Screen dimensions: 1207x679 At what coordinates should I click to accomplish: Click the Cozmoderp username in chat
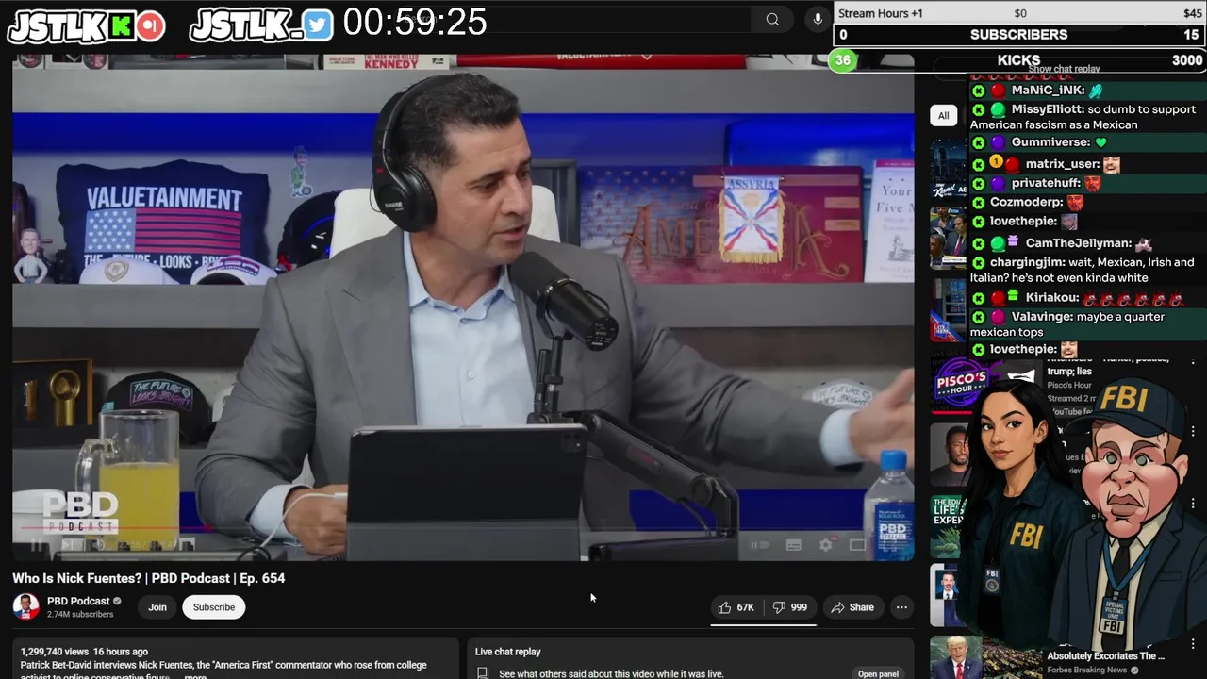(x=1025, y=202)
